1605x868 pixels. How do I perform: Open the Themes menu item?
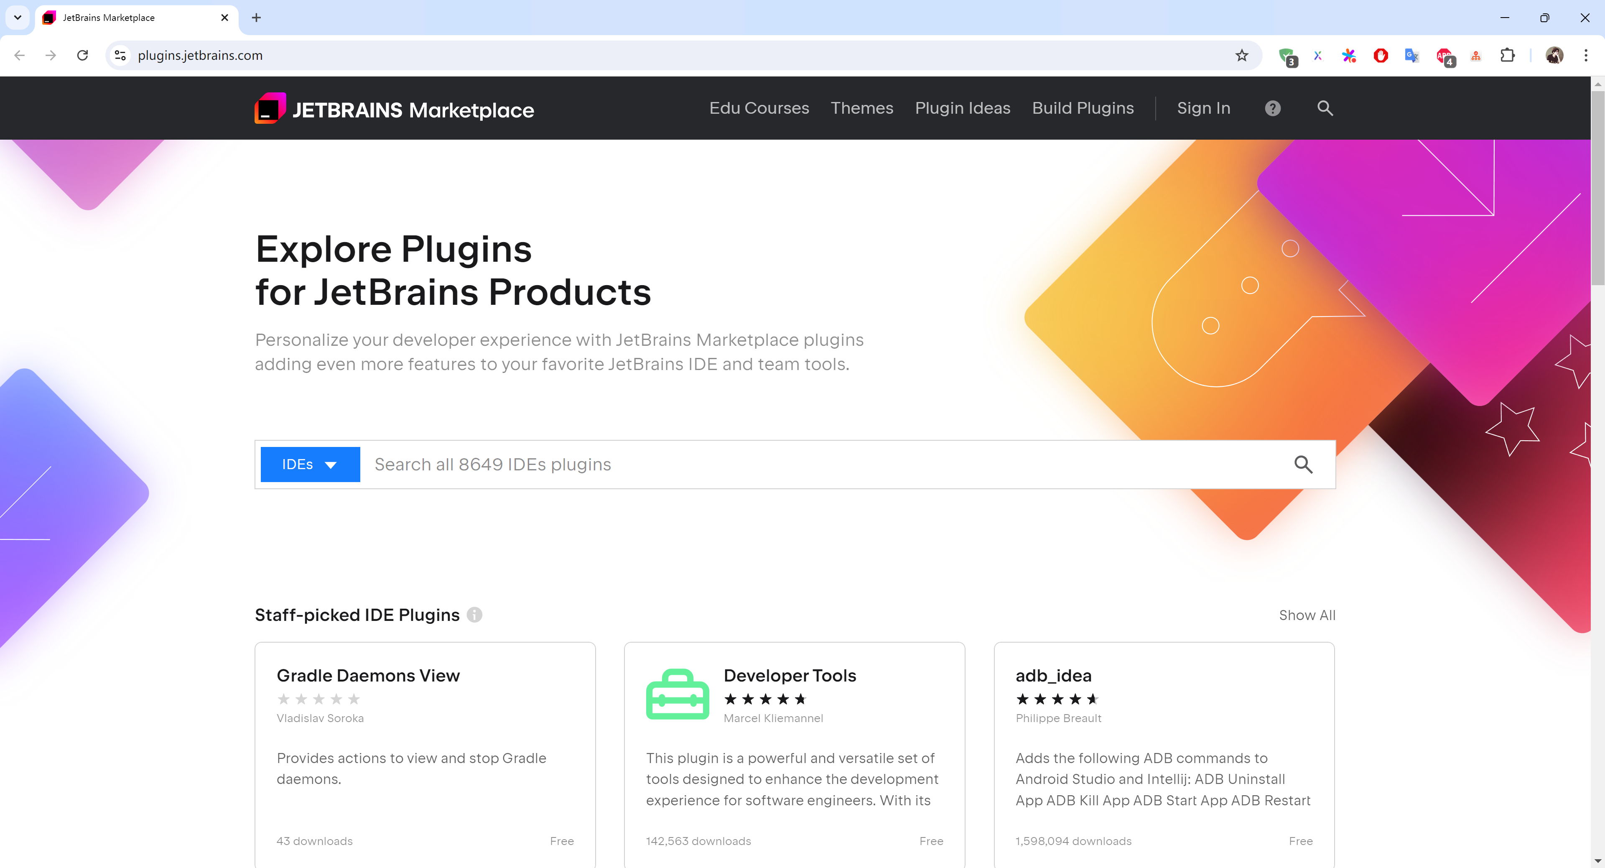click(861, 108)
